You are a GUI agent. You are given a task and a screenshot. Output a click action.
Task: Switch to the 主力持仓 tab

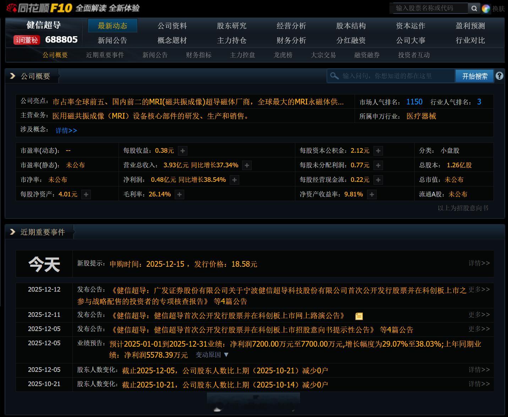pos(232,40)
